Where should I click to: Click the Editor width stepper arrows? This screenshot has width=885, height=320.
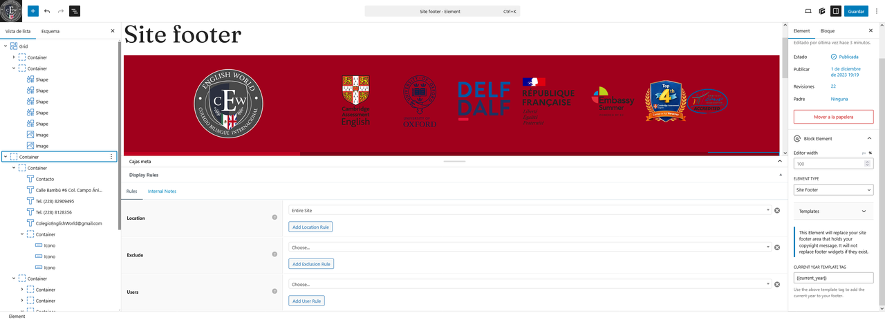tap(868, 164)
